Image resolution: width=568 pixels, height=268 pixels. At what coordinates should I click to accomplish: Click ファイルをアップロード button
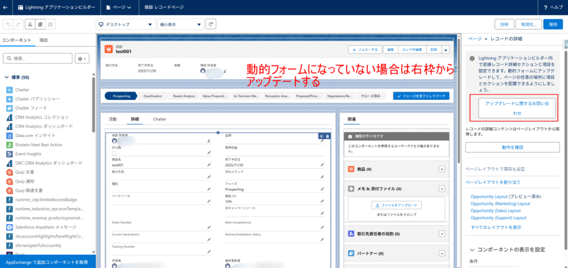click(396, 205)
